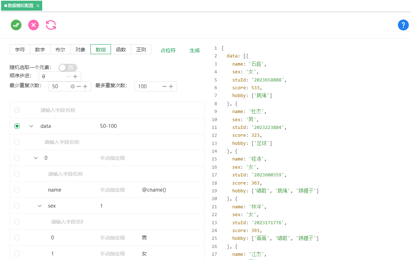This screenshot has width=411, height=260.
Task: Click the 手动指定规 placeholder in 男 row
Action: (112, 238)
